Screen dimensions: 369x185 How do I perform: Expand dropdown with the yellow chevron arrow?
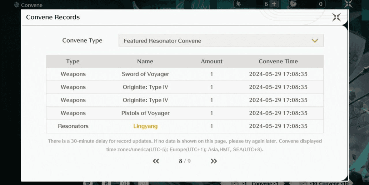[x=315, y=40]
